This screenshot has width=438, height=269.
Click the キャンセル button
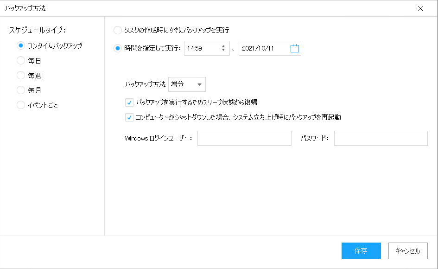click(408, 251)
